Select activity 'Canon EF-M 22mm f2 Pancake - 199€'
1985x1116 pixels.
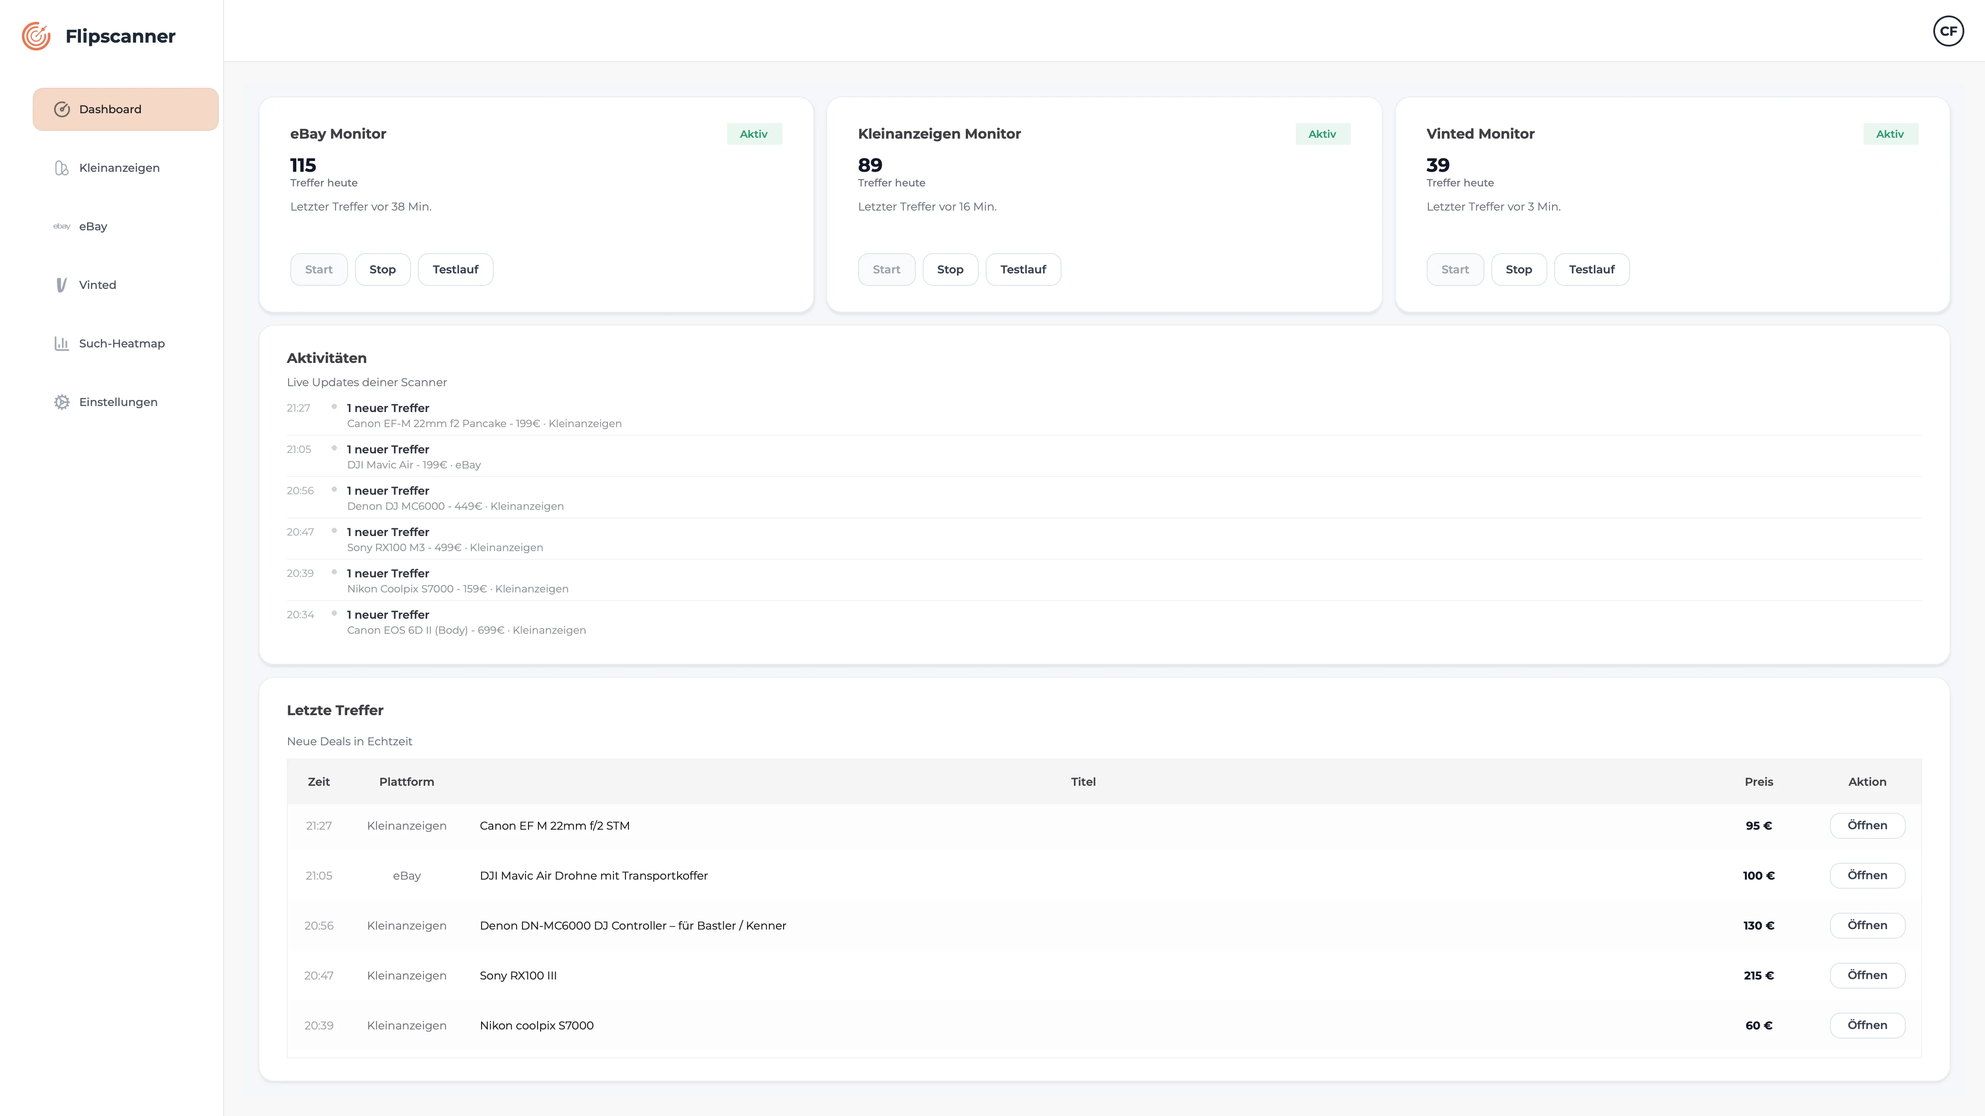[x=1103, y=416]
